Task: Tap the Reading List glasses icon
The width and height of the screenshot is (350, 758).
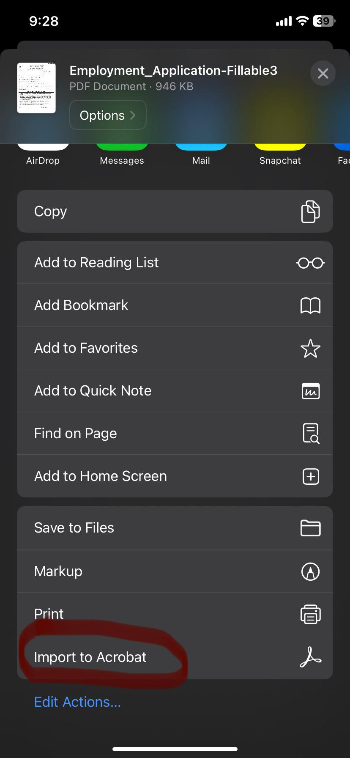Action: [310, 263]
